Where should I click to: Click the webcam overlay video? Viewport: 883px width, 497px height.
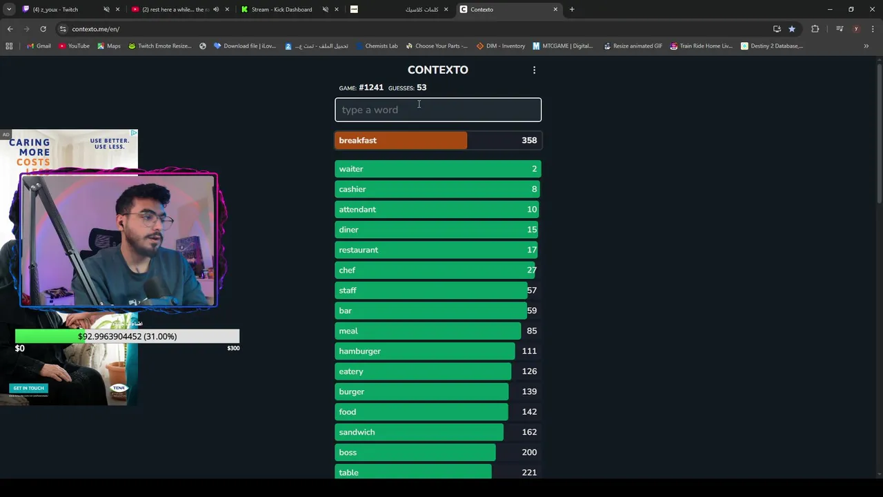[119, 240]
